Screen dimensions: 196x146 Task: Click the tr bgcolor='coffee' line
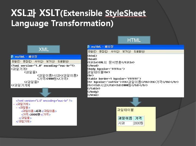point(133,82)
